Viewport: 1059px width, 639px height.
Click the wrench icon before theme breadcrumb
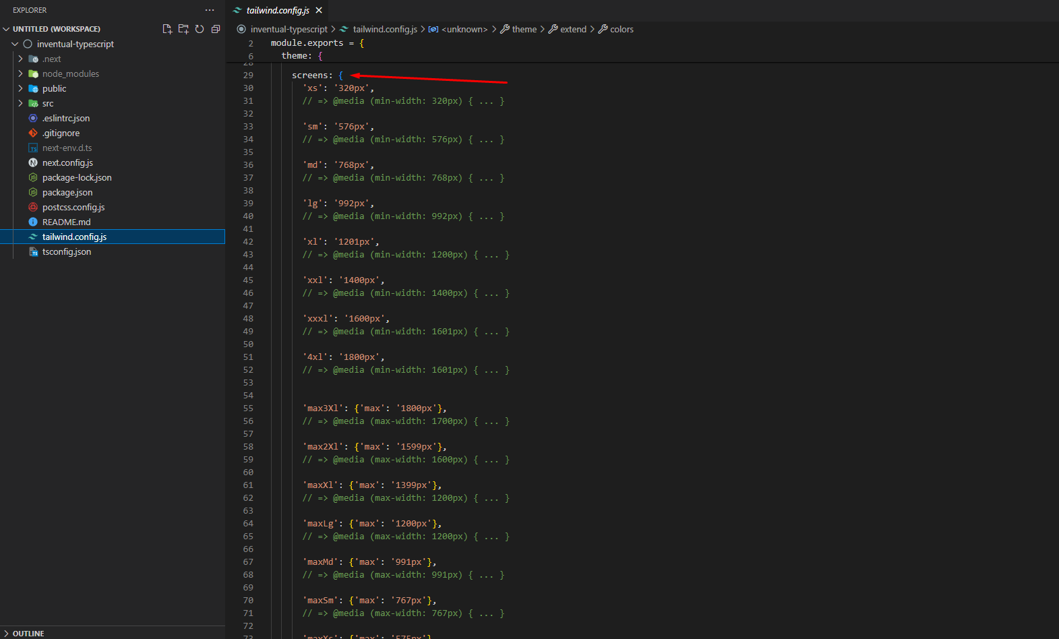505,29
